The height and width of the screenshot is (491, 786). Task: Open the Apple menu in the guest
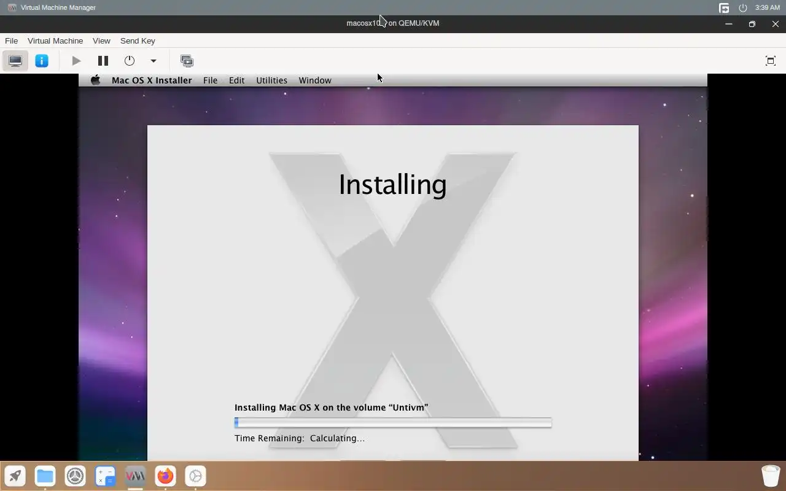(95, 80)
